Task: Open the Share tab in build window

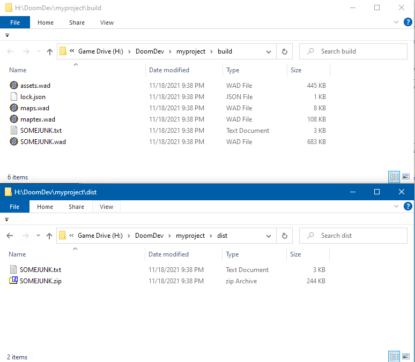Action: [77, 22]
